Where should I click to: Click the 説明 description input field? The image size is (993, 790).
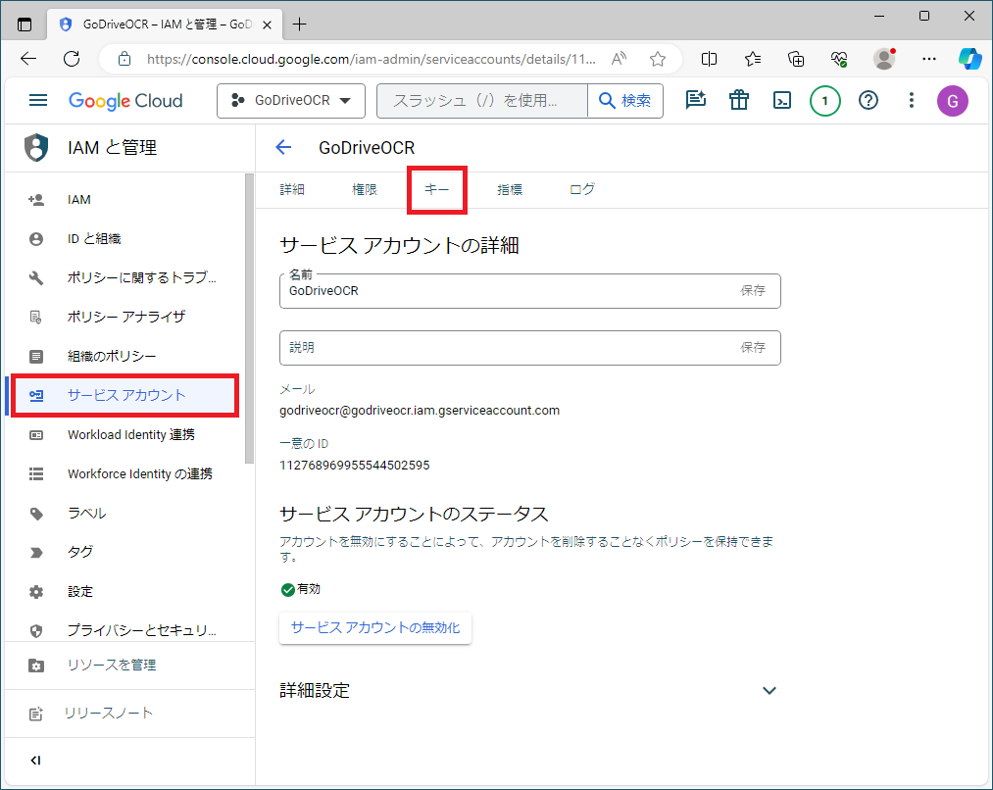click(529, 348)
